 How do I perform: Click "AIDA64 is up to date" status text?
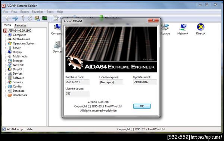tap(20, 129)
